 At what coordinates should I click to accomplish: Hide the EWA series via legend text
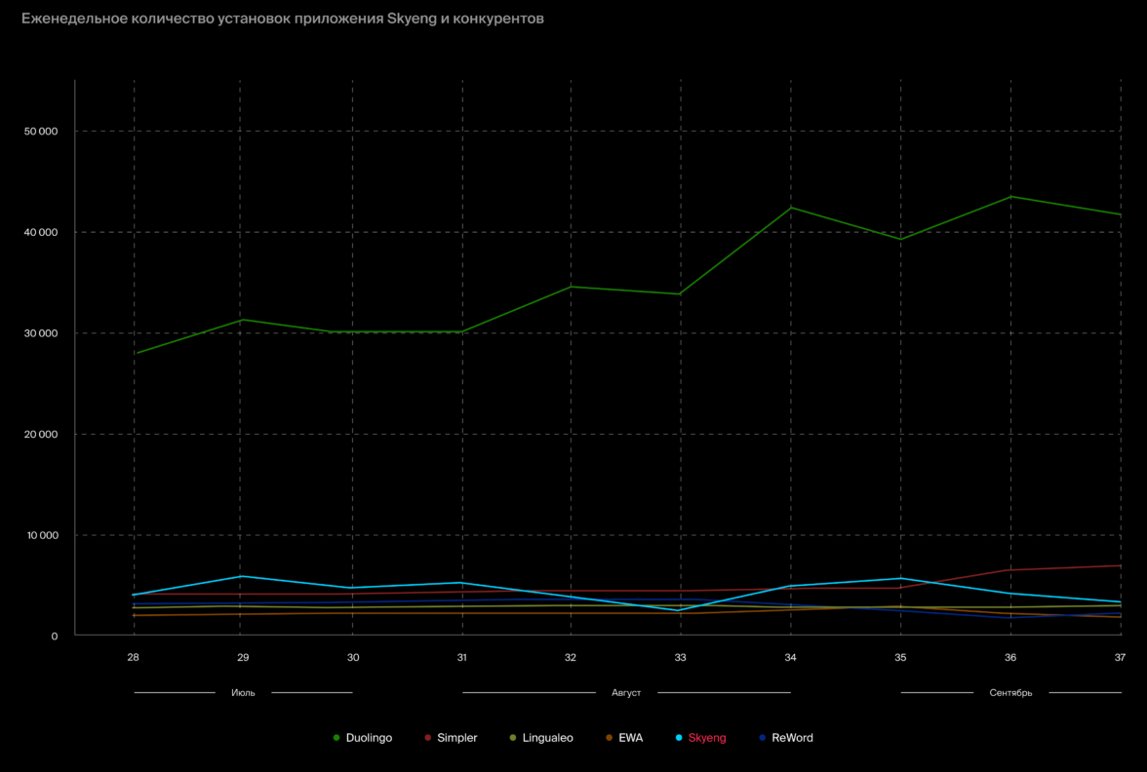pyautogui.click(x=630, y=738)
